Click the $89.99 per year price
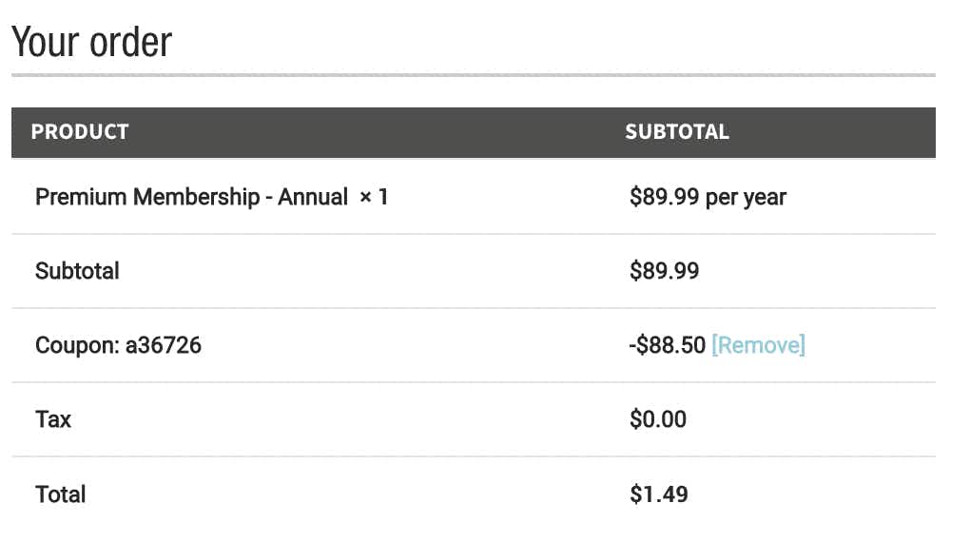Image resolution: width=970 pixels, height=542 pixels. coord(708,198)
